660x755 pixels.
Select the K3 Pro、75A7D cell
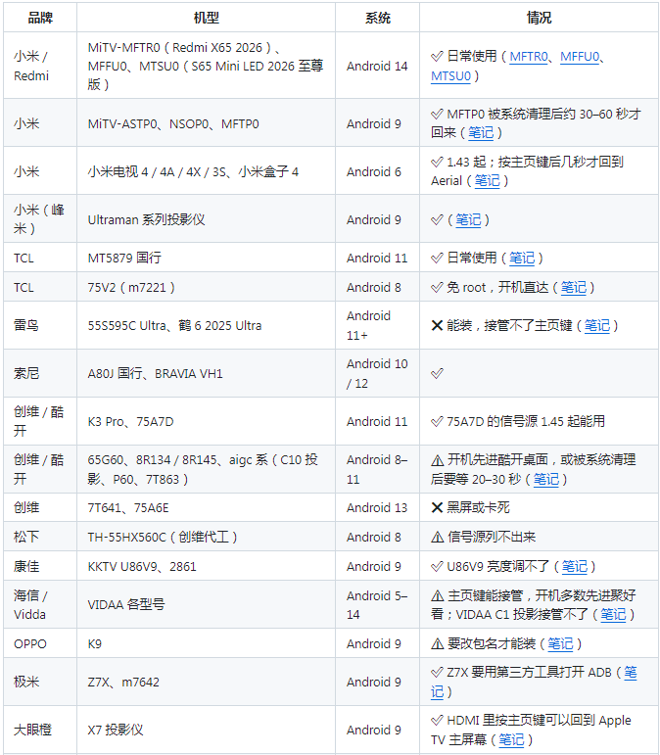206,421
